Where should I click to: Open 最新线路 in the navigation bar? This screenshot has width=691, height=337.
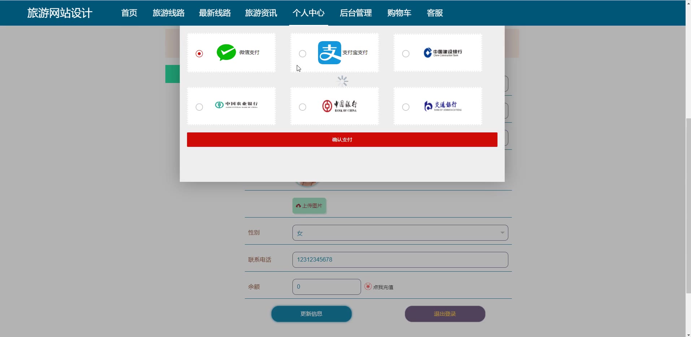215,13
